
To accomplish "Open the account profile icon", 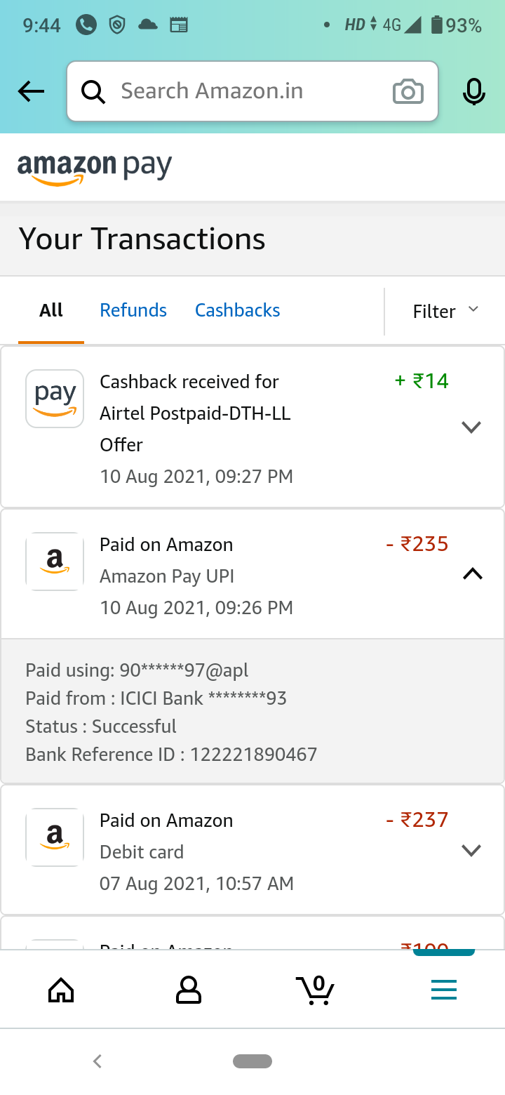I will point(188,990).
